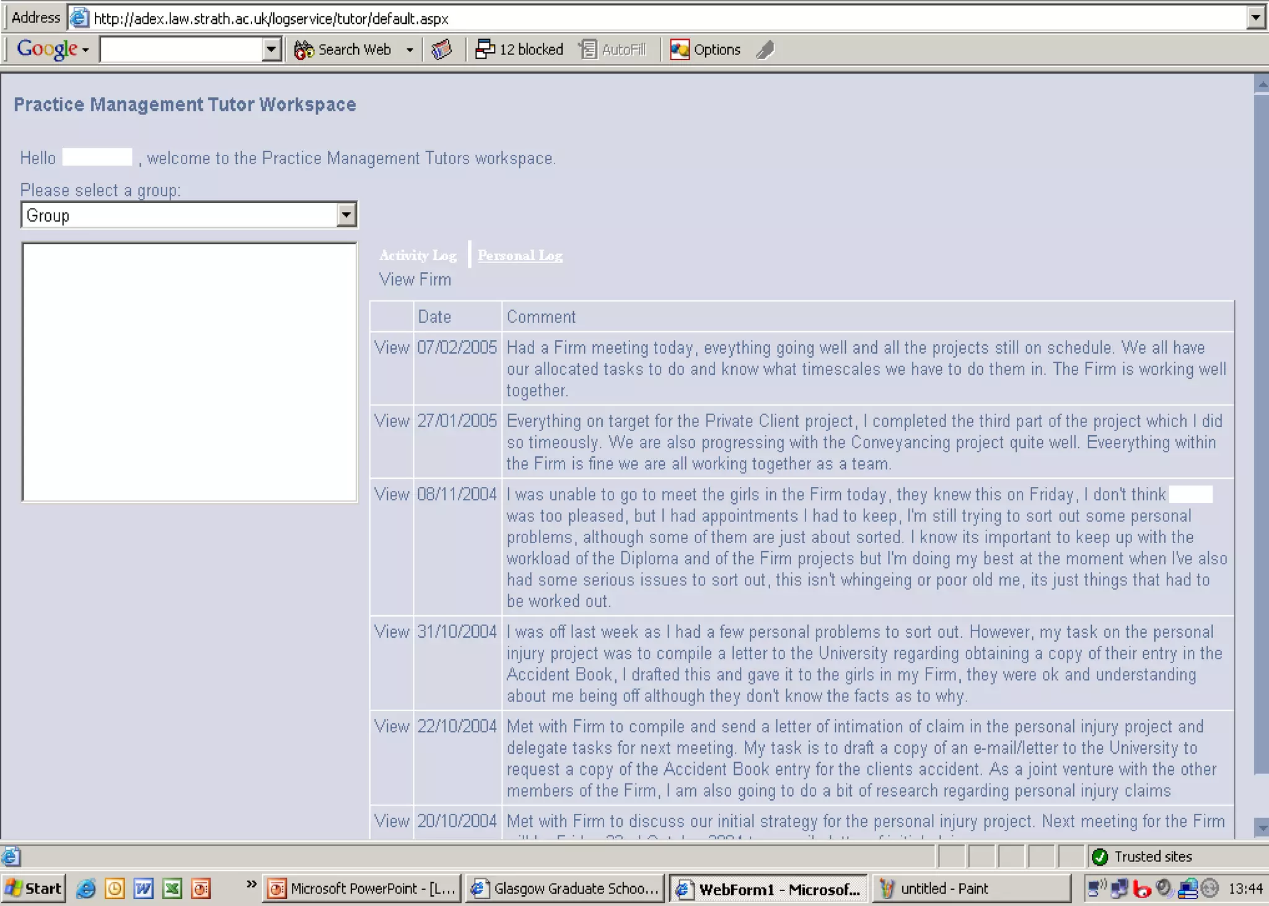Open View link for 08/11/2004 entry
This screenshot has height=906, width=1269.
pyautogui.click(x=392, y=495)
